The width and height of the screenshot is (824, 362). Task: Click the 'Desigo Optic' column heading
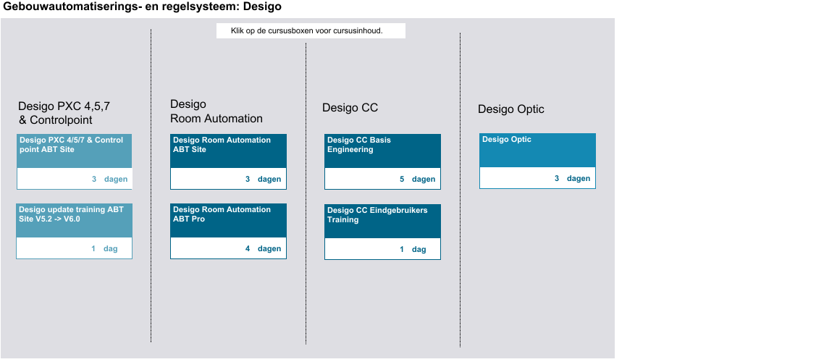[510, 109]
